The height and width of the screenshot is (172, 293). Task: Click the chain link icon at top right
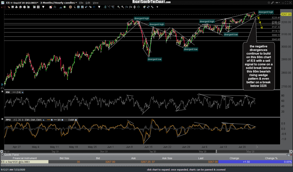[x=273, y=3]
